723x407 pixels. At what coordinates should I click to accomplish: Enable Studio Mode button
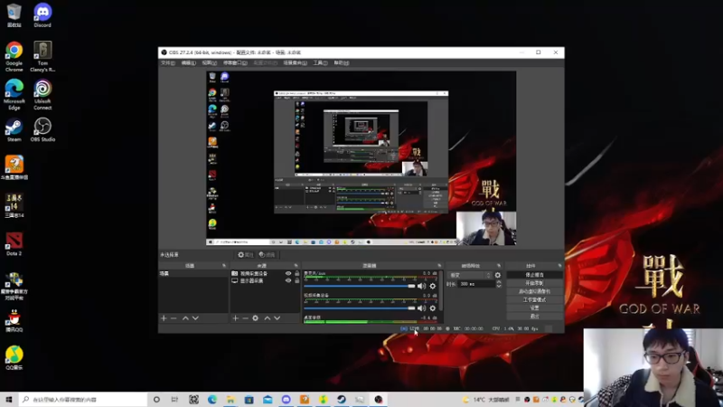coord(534,300)
